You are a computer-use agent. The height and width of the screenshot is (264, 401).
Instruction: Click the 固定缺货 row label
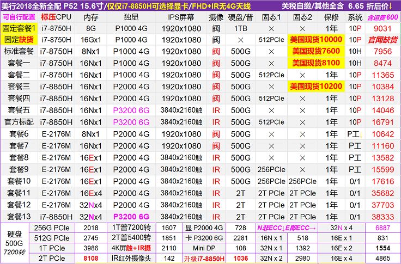[20, 40]
